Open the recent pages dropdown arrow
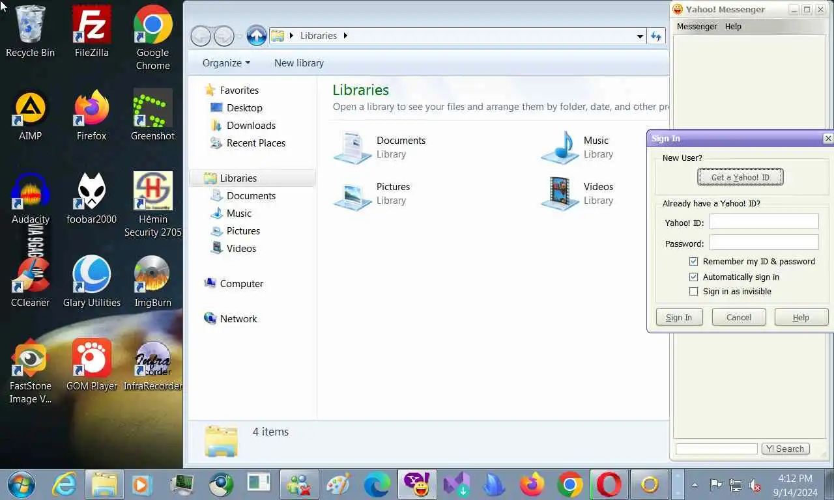The width and height of the screenshot is (834, 500). 240,36
